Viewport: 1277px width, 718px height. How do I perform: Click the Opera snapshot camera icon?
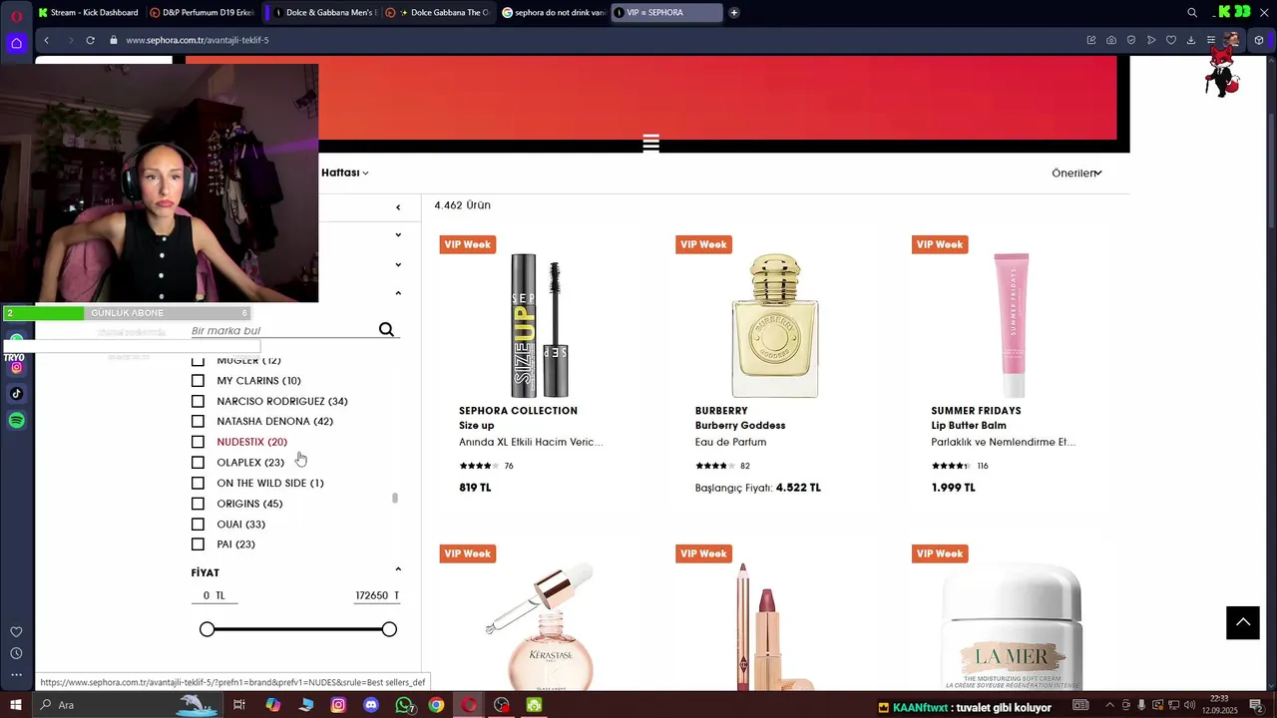point(1111,40)
